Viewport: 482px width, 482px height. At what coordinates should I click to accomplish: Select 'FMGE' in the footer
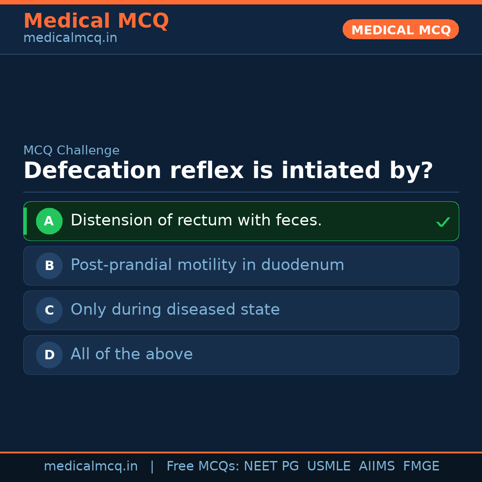[x=421, y=466]
